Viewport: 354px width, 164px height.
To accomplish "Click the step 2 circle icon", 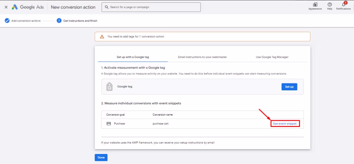I will [x=59, y=21].
